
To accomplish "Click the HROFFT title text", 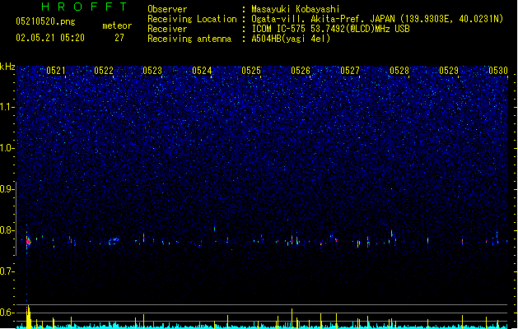I will click(84, 7).
